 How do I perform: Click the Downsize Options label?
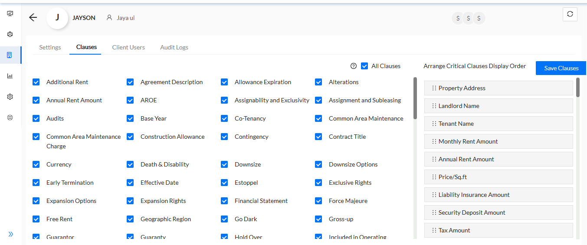point(353,164)
